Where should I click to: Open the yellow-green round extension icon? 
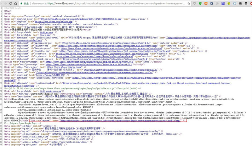[x=229, y=3]
